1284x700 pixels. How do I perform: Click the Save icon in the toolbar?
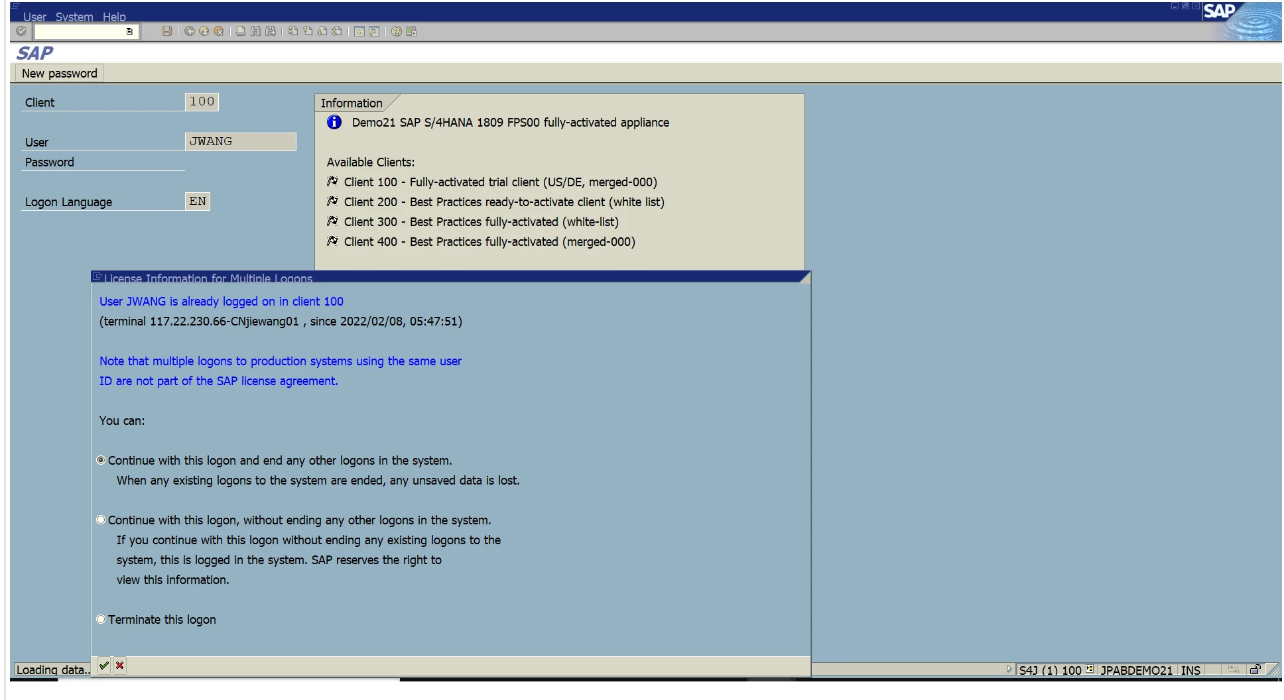[x=167, y=31]
